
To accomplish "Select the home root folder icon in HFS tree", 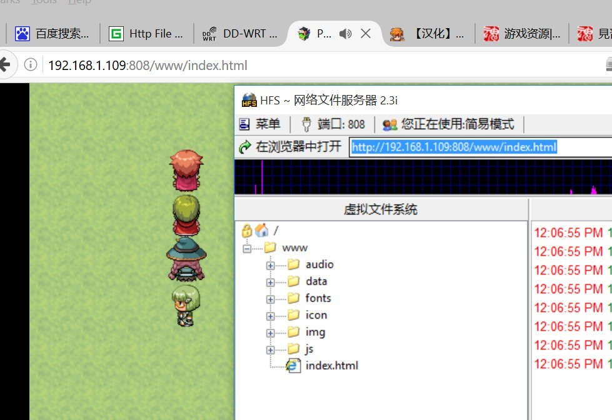I will (x=261, y=230).
